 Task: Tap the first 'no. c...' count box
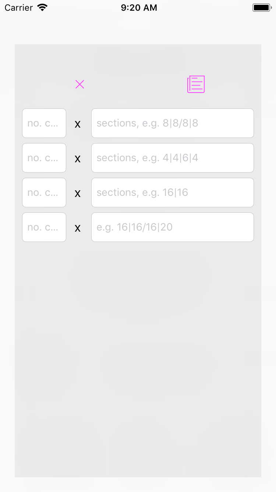(x=44, y=123)
